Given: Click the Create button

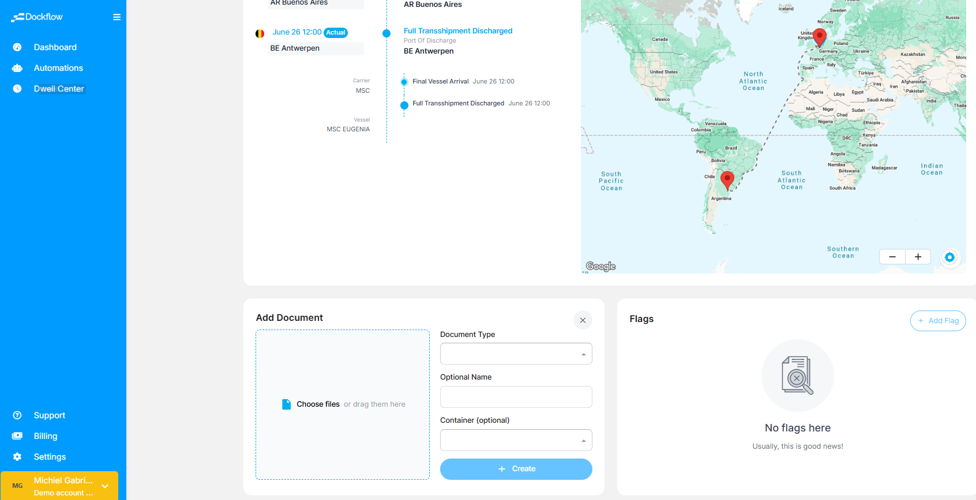Looking at the screenshot, I should click(x=516, y=469).
